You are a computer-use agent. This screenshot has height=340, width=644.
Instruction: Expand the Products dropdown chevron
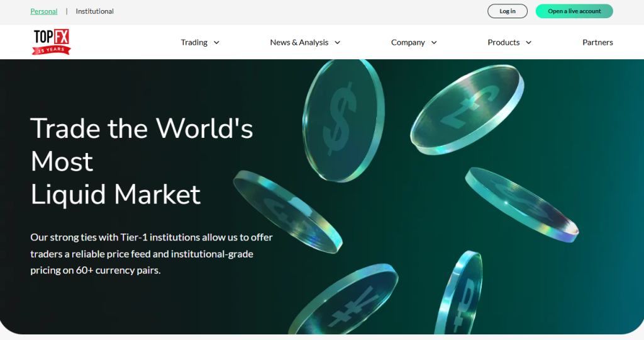tap(528, 43)
